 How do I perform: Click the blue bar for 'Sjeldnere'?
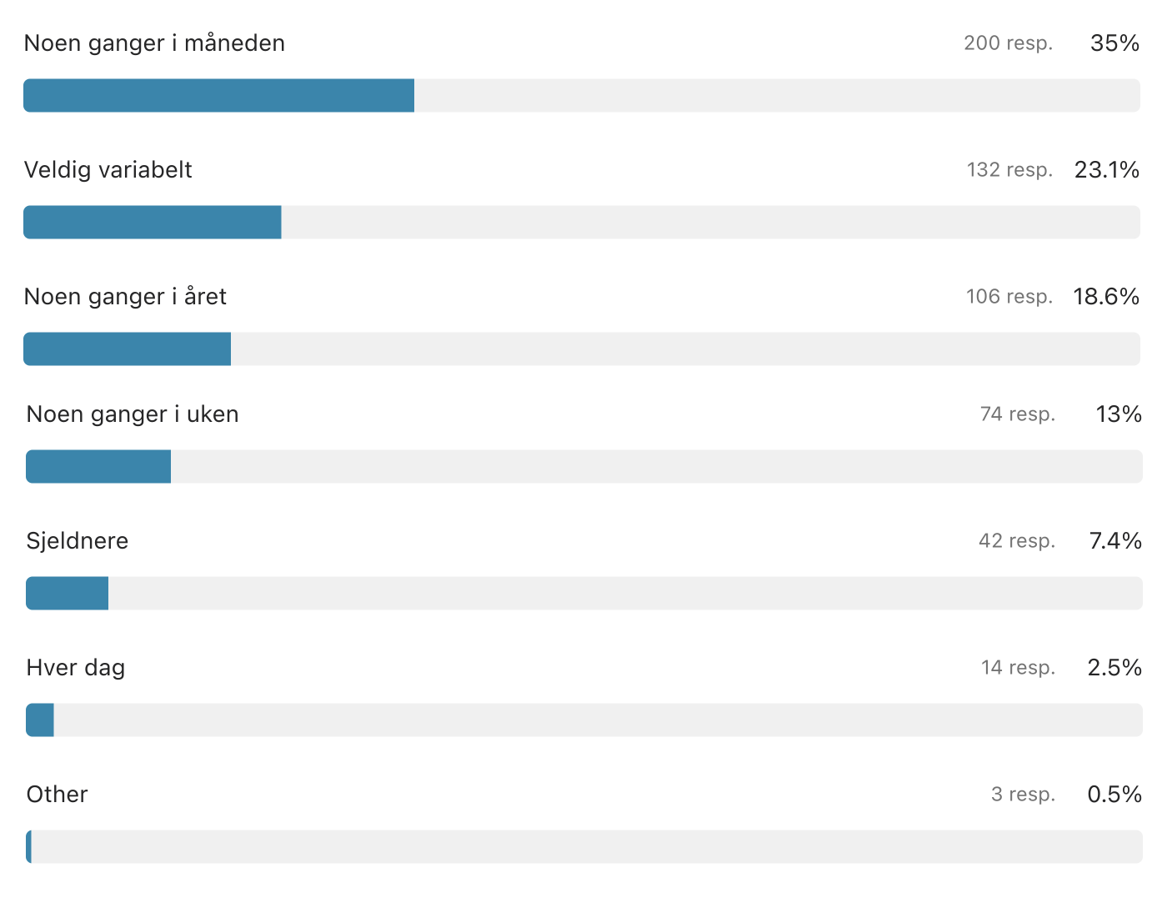pos(68,594)
